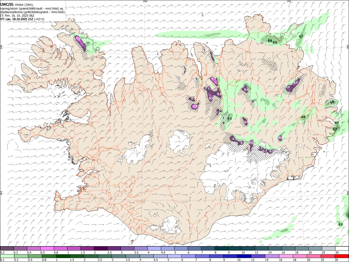Pick upper legend swatch between 1.5 and 2
Screen dimensions: 349x262
click(87, 248)
